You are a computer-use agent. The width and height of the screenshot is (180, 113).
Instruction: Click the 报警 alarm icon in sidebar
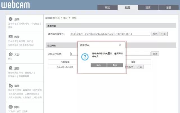(x=11, y=68)
